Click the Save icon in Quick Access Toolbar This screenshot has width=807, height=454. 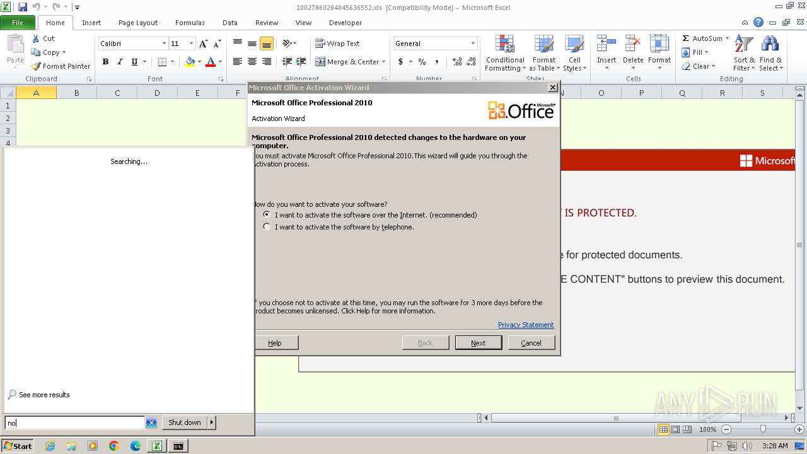point(23,7)
